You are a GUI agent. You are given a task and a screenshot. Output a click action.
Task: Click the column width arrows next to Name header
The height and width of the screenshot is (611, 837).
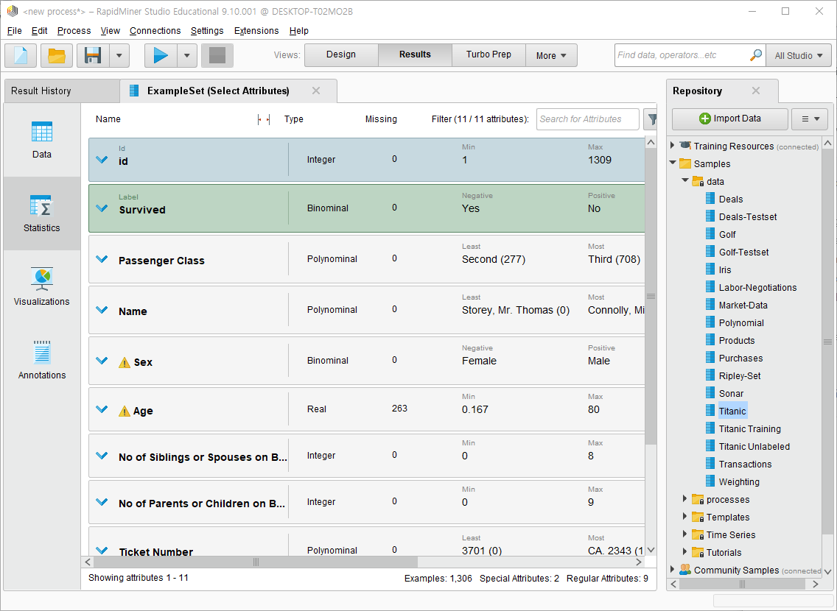click(x=264, y=119)
